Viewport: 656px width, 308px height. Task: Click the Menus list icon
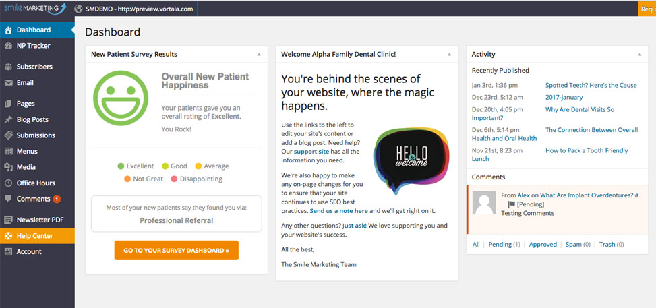[8, 152]
